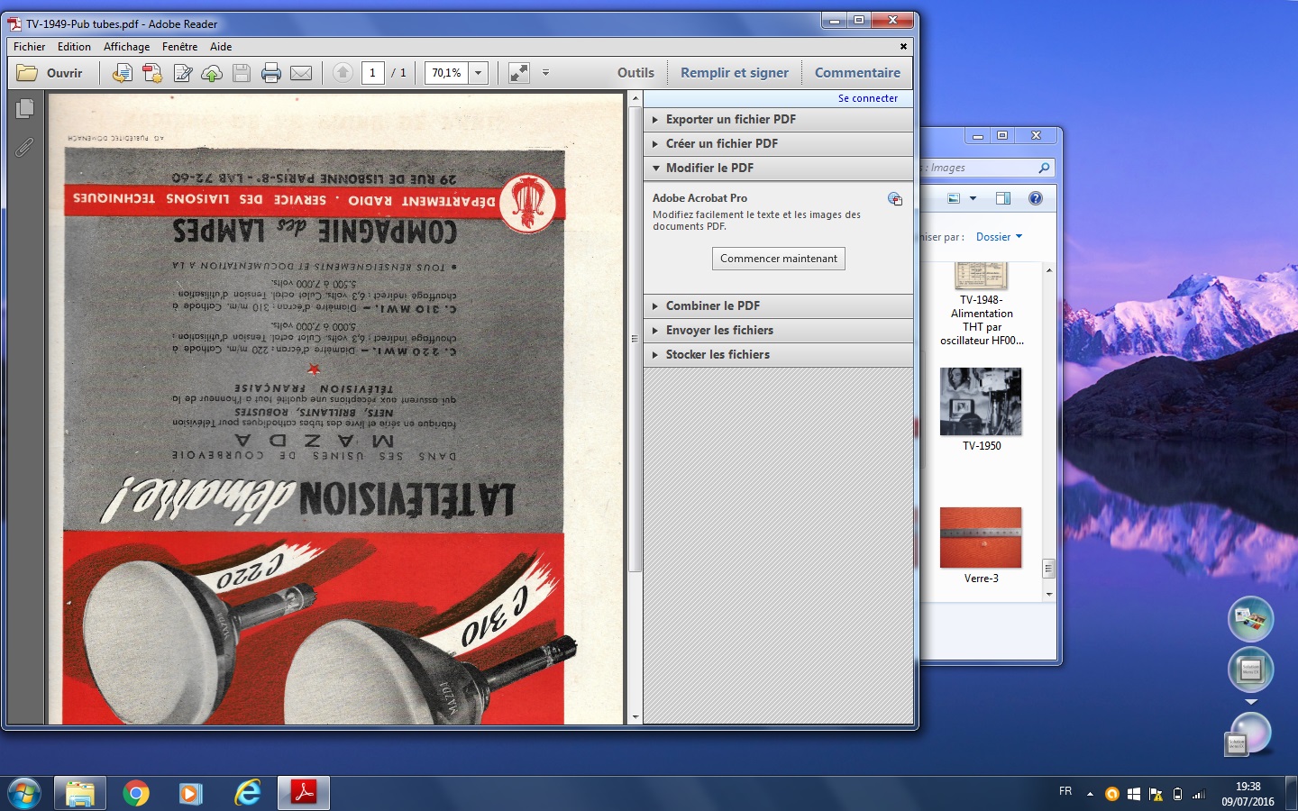Click the FR language indicator
The image size is (1298, 811).
tap(1065, 791)
